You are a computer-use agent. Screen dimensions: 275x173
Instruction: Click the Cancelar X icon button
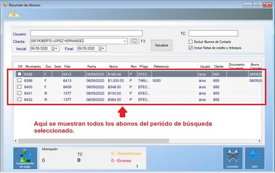coord(233,158)
